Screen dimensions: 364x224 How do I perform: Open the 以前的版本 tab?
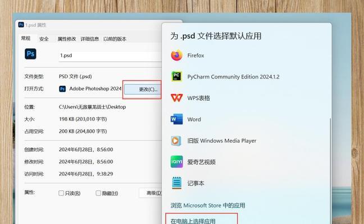115,39
